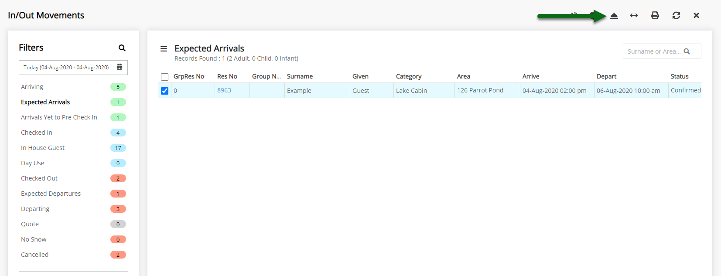Click the Group N... column header
This screenshot has width=721, height=276.
point(267,76)
